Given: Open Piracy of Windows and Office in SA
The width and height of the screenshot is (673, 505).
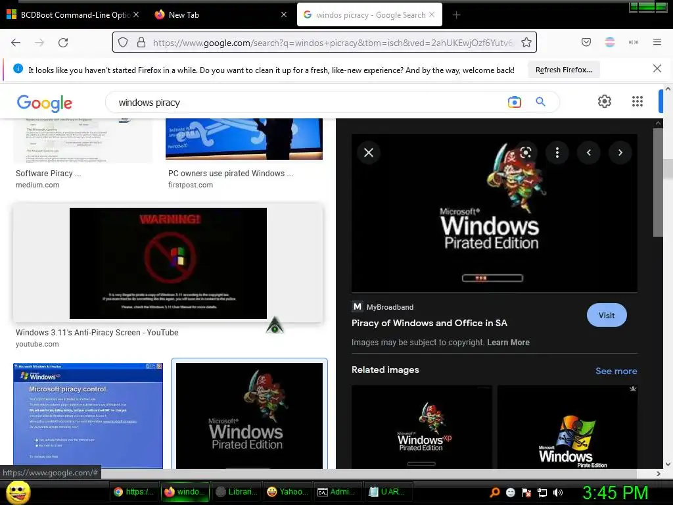Looking at the screenshot, I should 429,323.
